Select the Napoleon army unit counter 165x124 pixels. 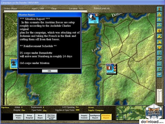[x=14, y=64]
